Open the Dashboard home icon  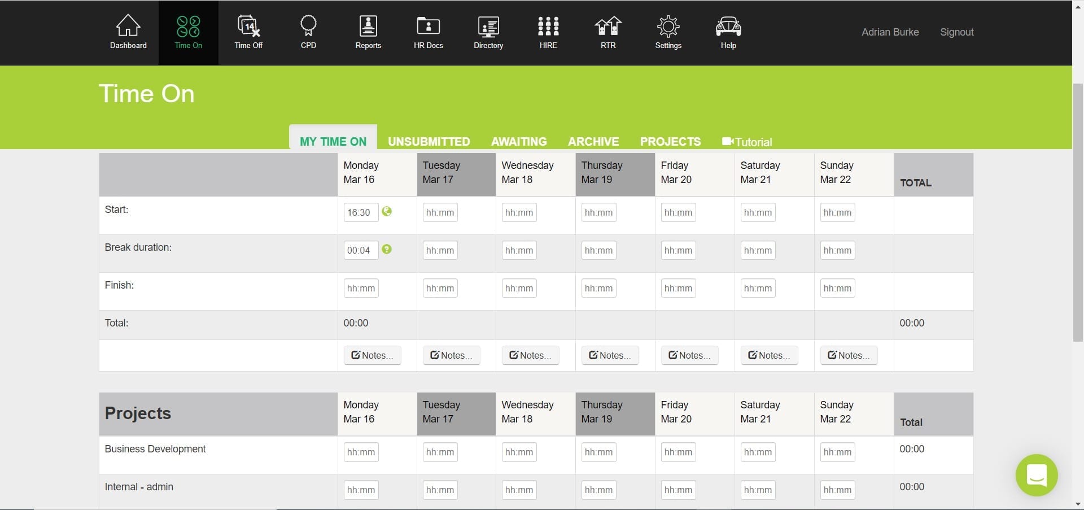[128, 25]
